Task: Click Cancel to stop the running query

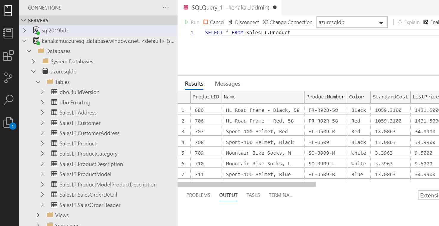Action: 214,22
